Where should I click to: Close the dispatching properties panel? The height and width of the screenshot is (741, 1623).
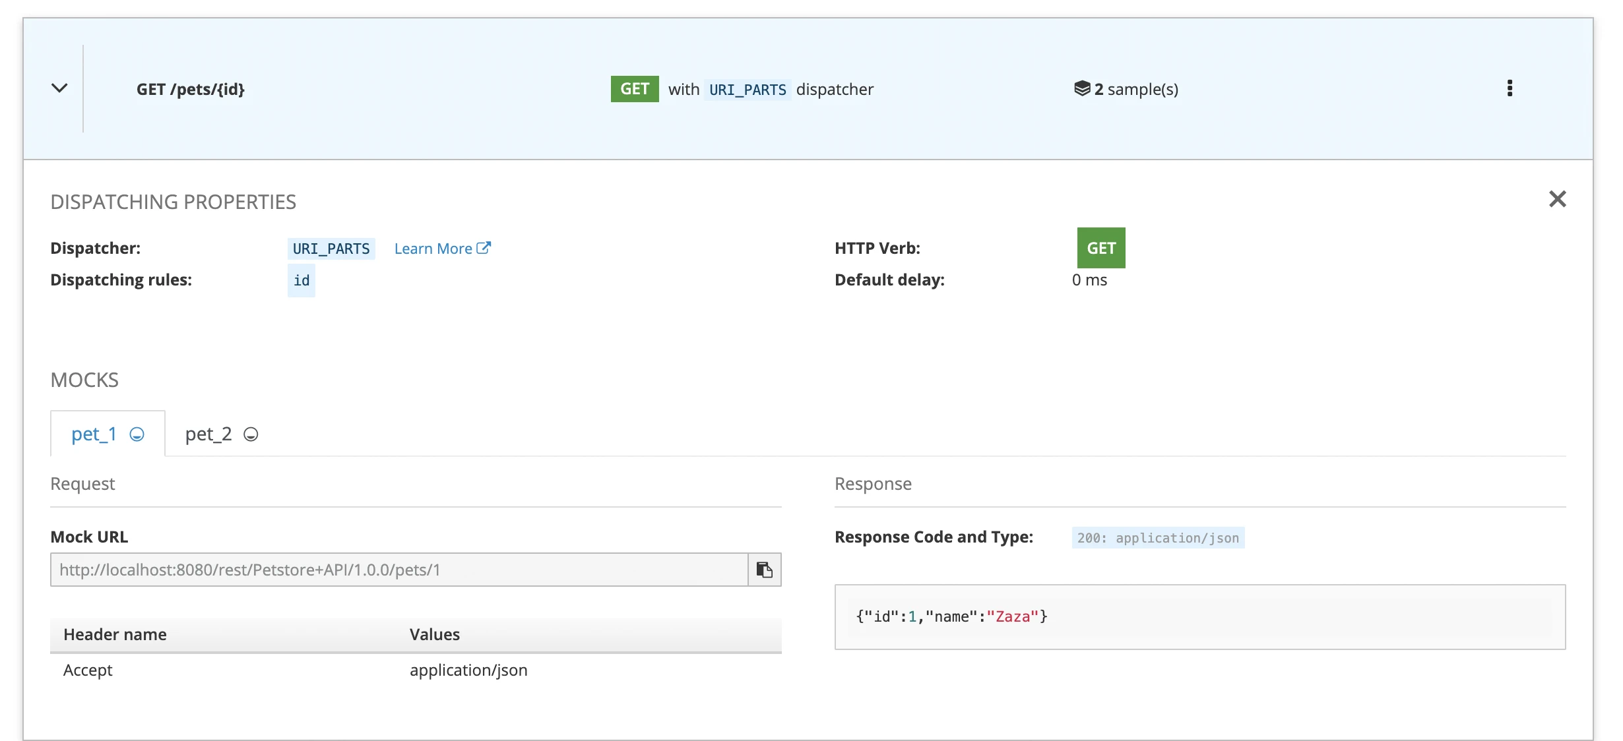(x=1557, y=199)
